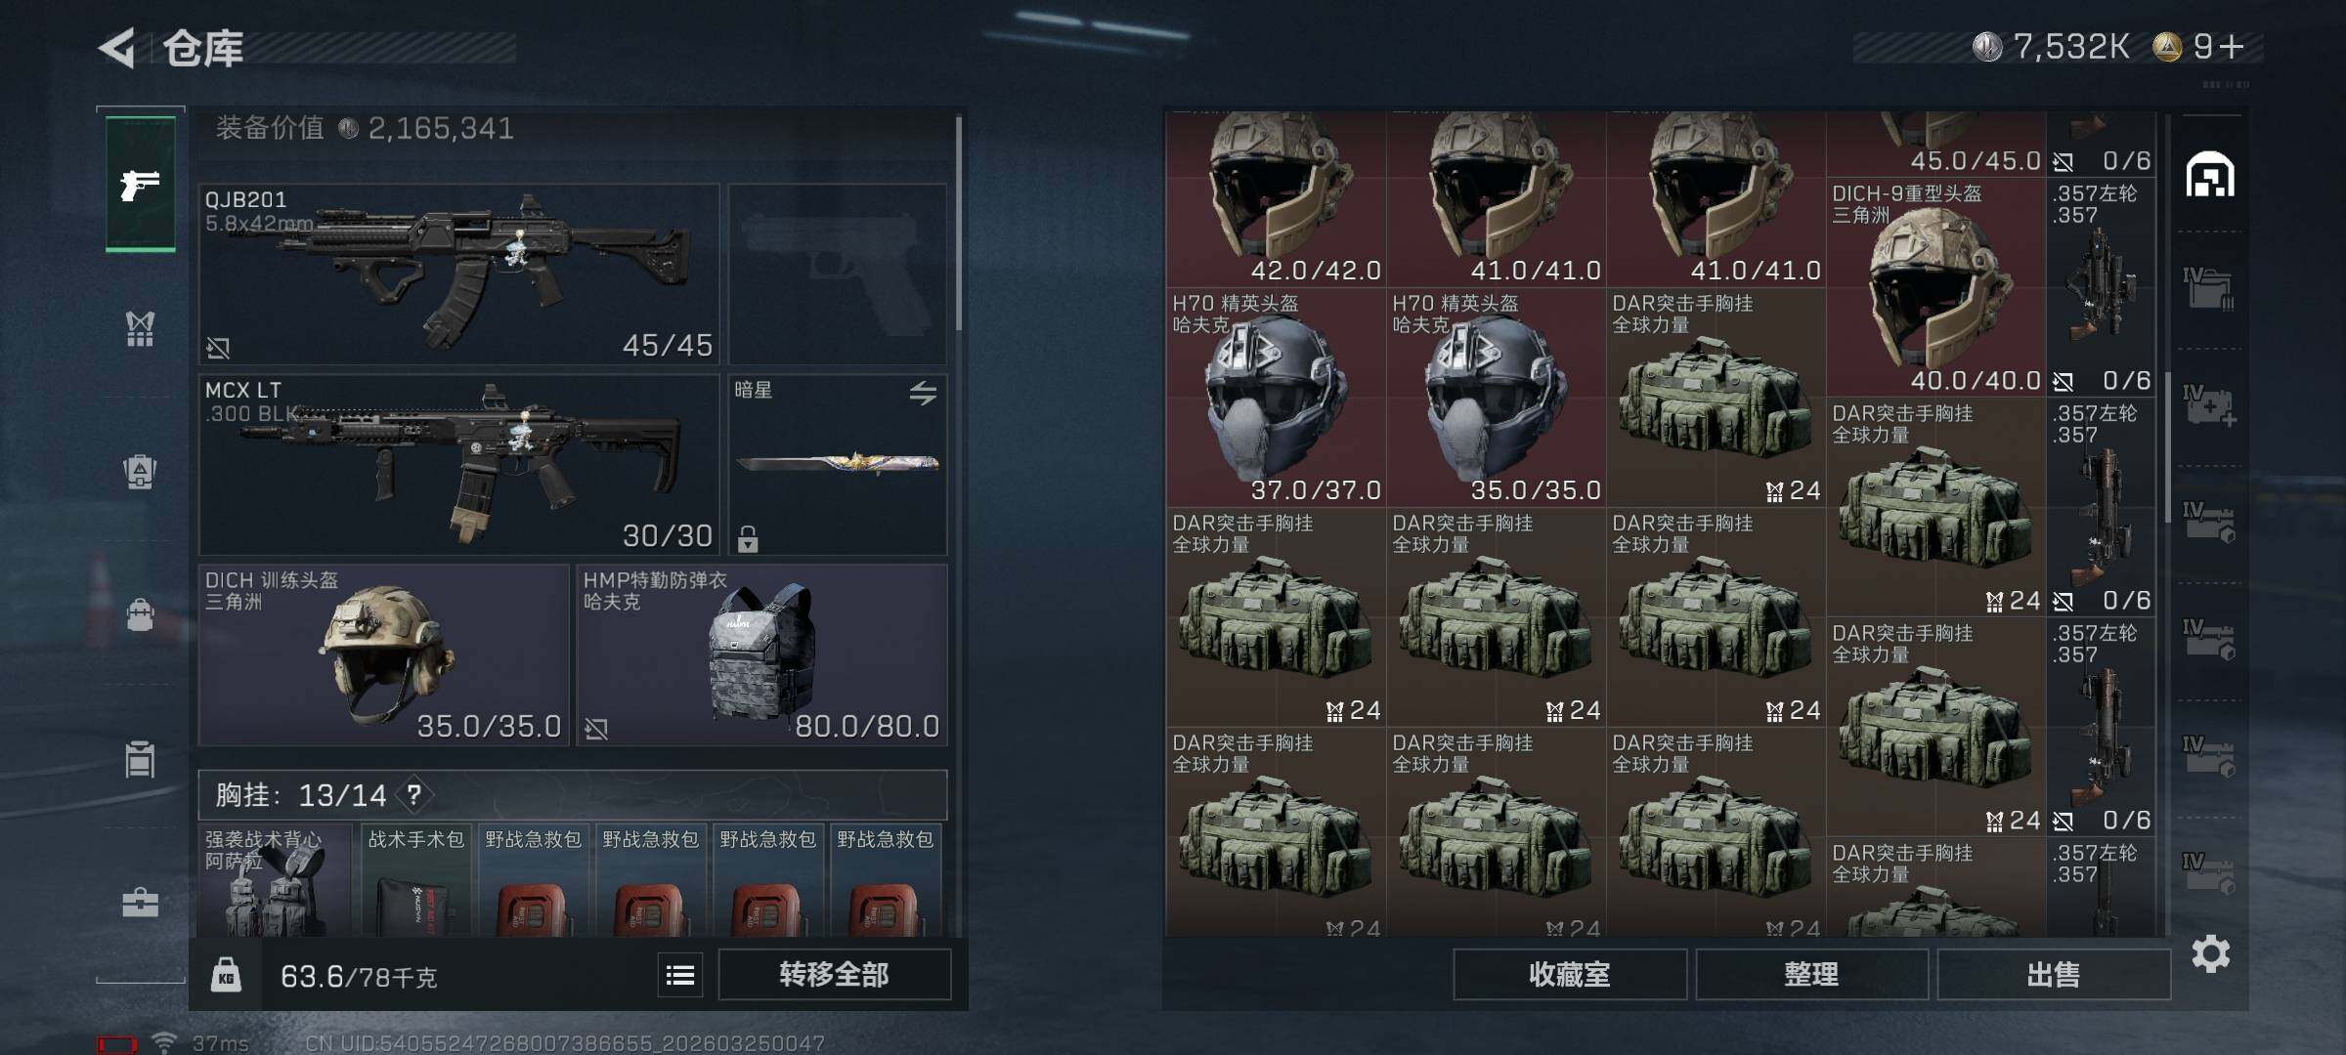2346x1055 pixels.
Task: Click the 转移全部 button
Action: (x=835, y=975)
